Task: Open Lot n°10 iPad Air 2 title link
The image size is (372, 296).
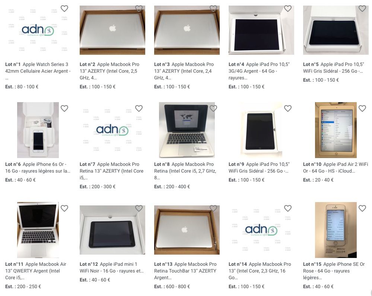Action: coord(336,167)
